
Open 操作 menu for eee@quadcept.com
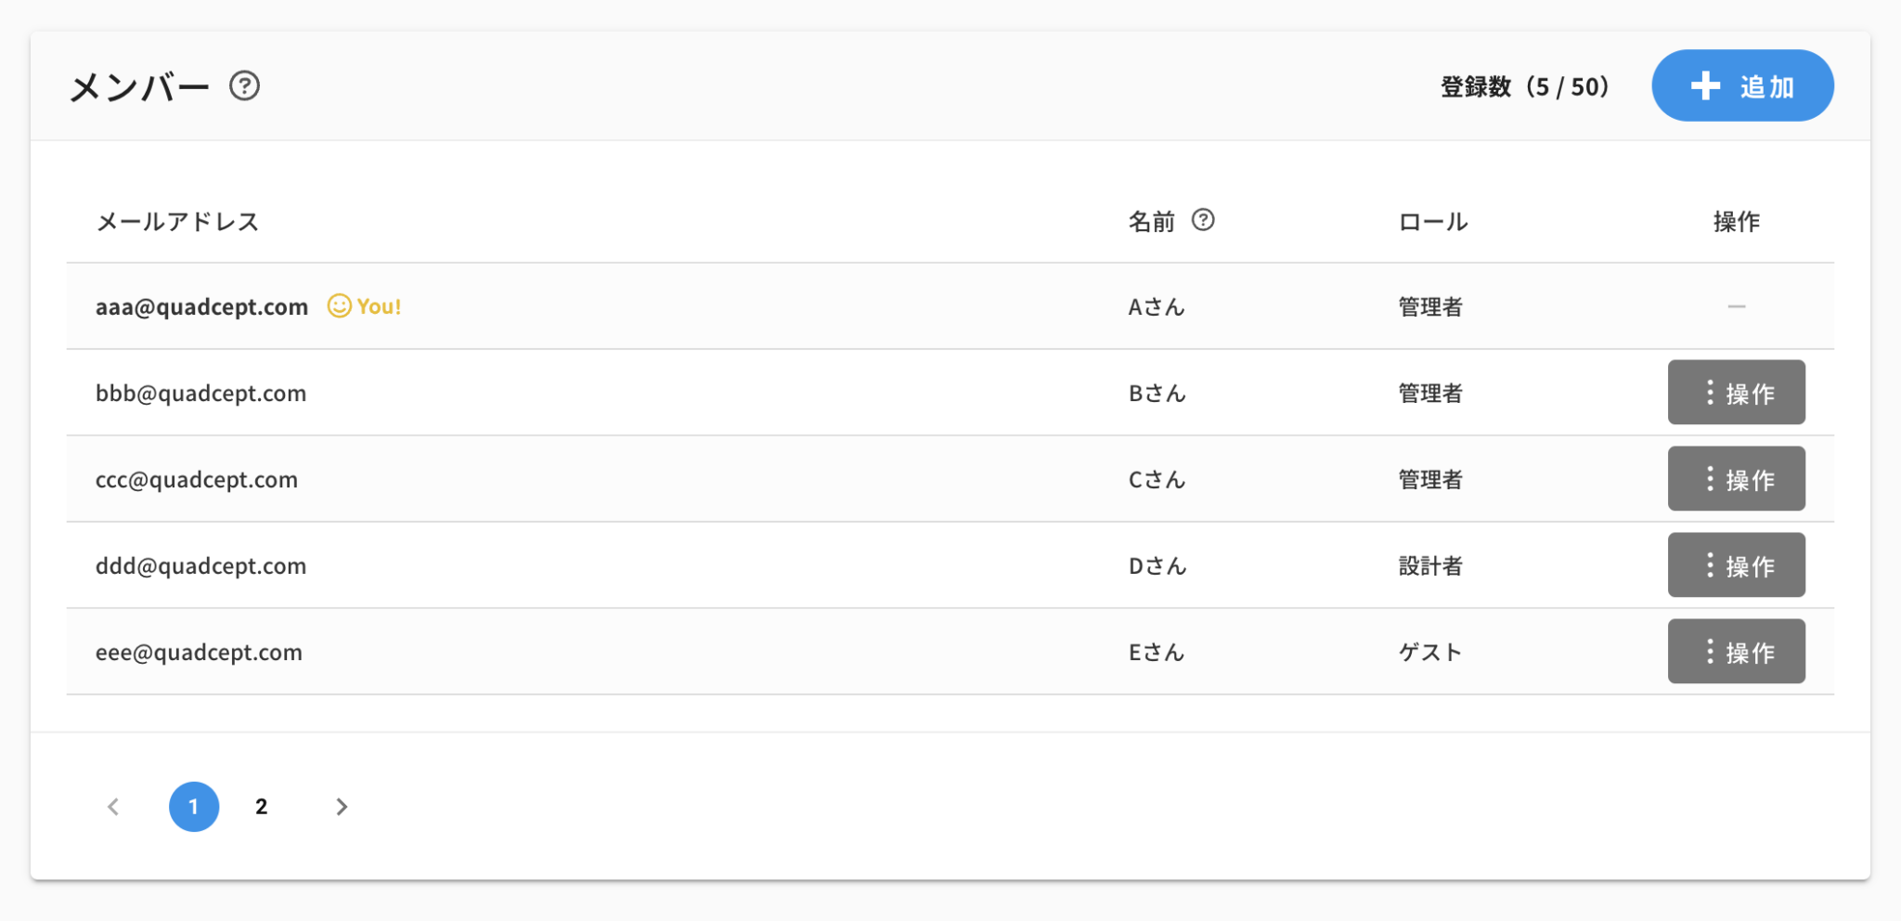click(x=1736, y=652)
